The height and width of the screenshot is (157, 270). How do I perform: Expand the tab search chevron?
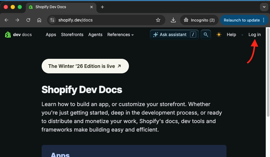point(264,7)
